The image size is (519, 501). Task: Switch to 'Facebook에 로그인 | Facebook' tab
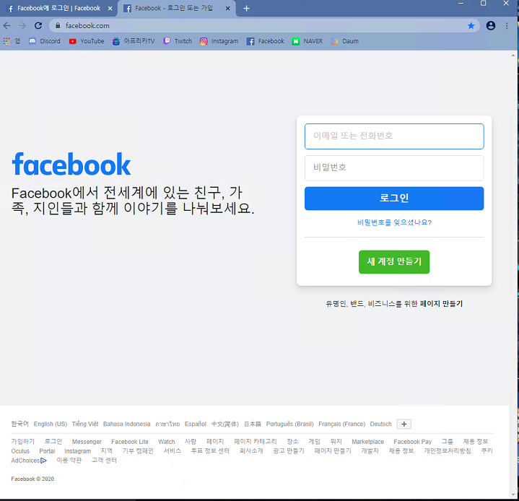[58, 8]
